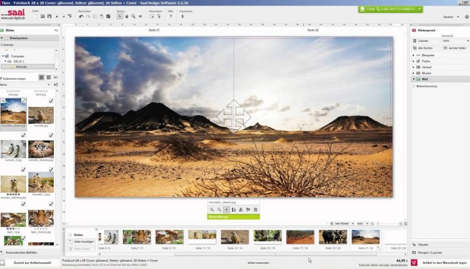Create a new project with the blank page icon
Image resolution: width=470 pixels, height=269 pixels.
[36, 16]
